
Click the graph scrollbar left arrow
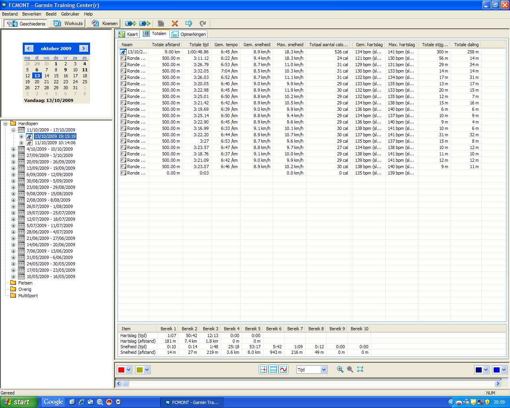[x=119, y=384]
